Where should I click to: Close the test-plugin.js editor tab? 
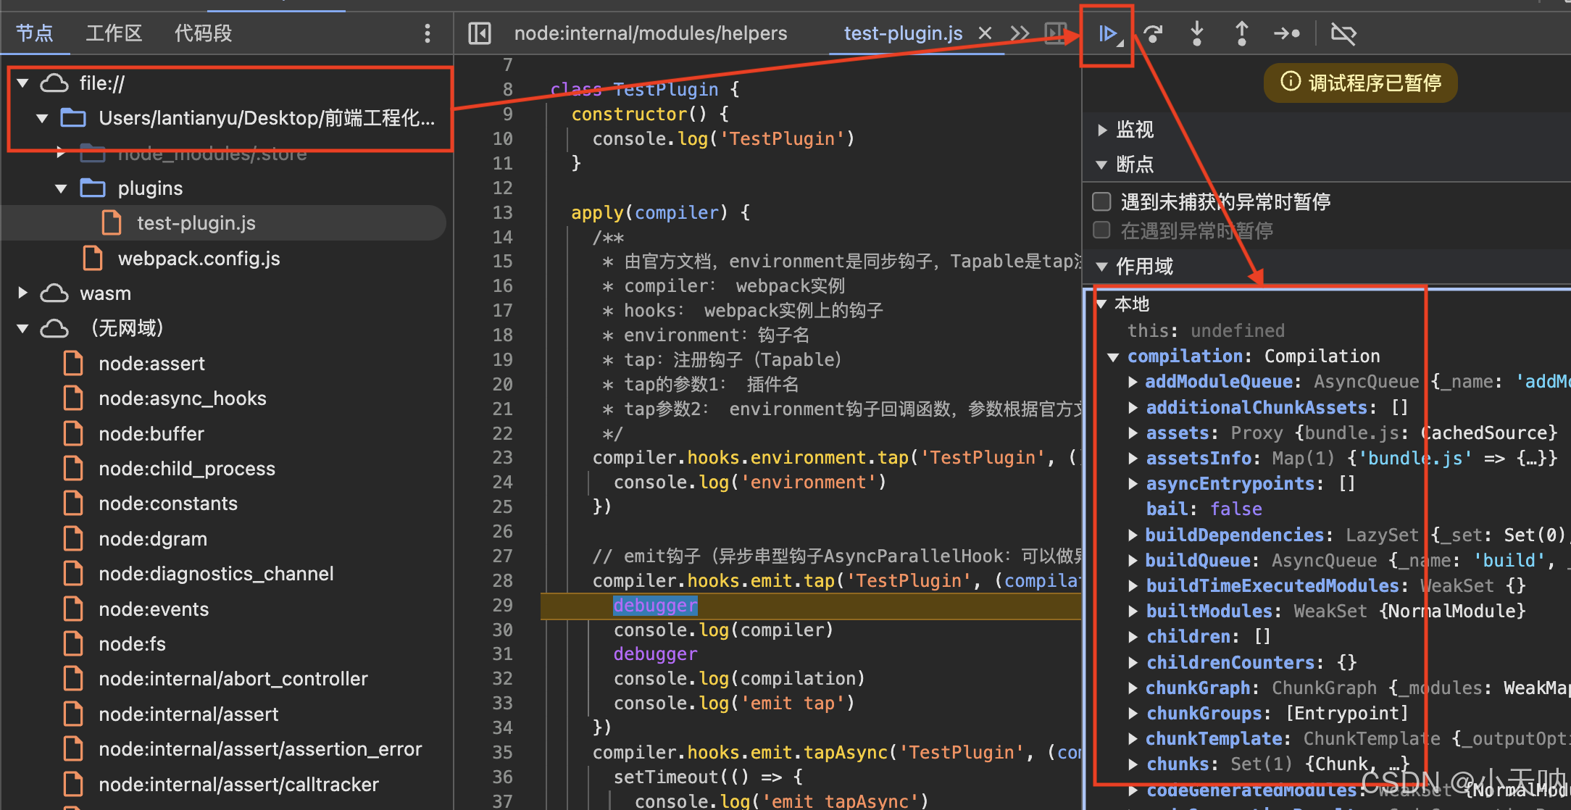click(x=985, y=33)
